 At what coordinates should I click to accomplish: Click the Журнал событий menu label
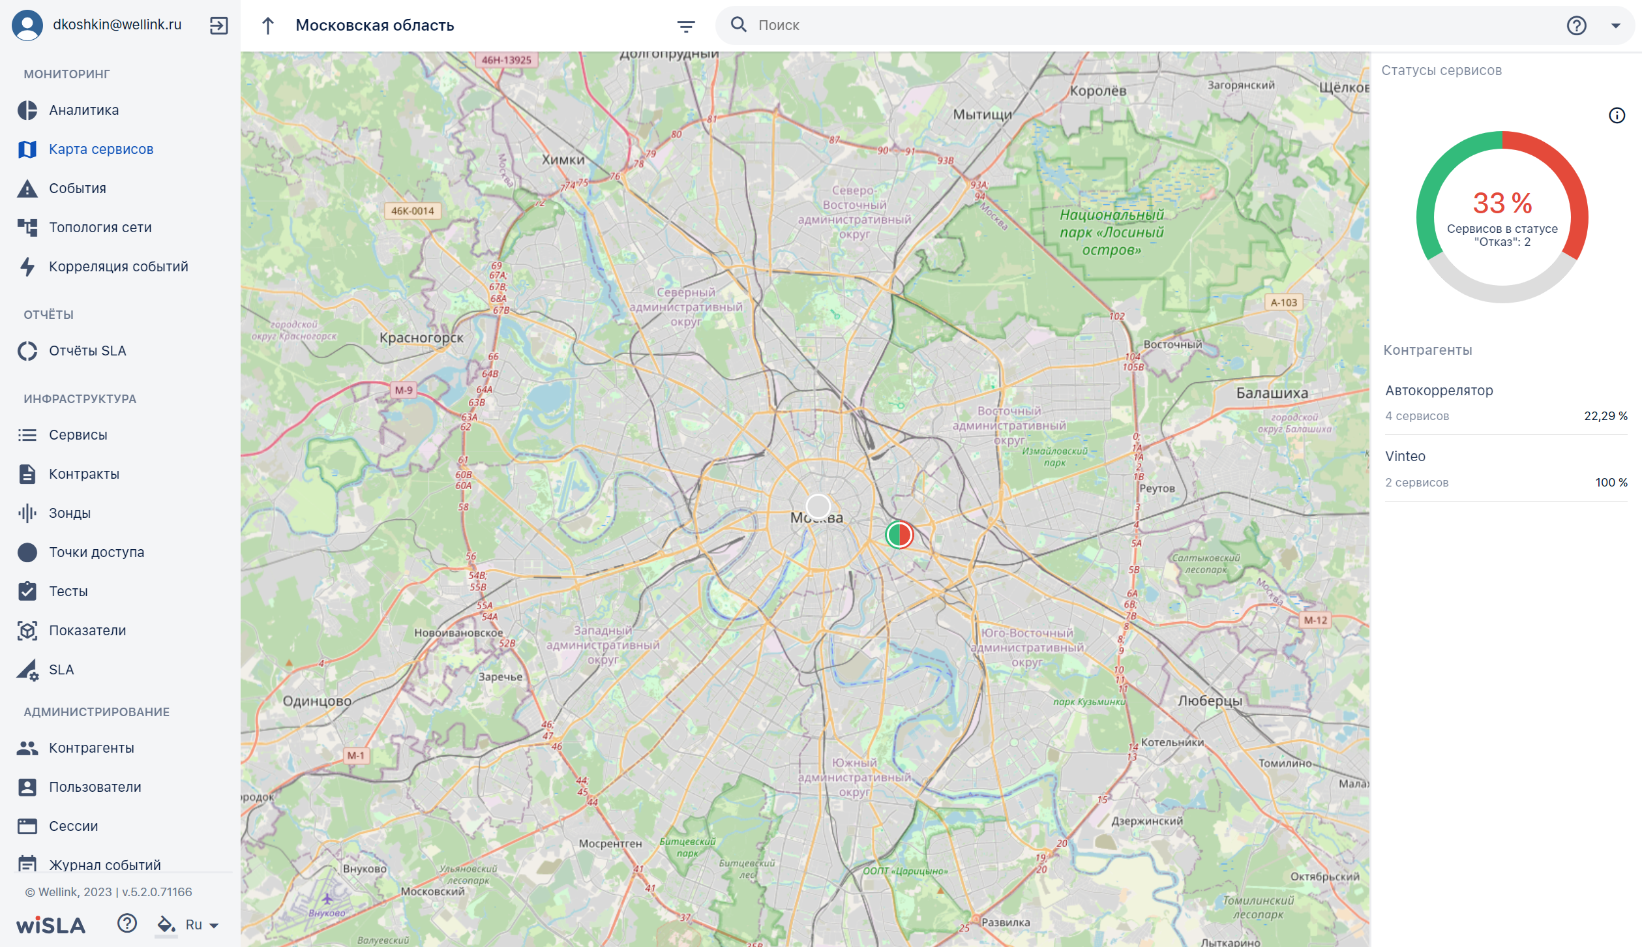point(105,865)
